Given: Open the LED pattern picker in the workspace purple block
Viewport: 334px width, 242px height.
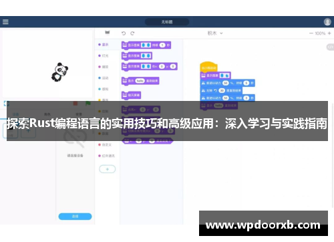Looking at the screenshot, I should coord(224,76).
